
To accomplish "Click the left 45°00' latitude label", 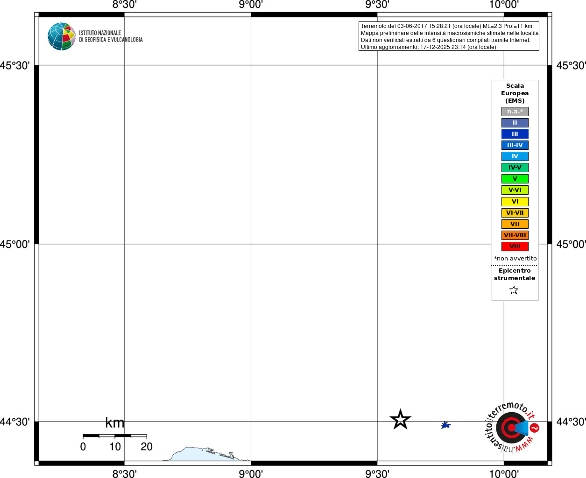I will [14, 244].
